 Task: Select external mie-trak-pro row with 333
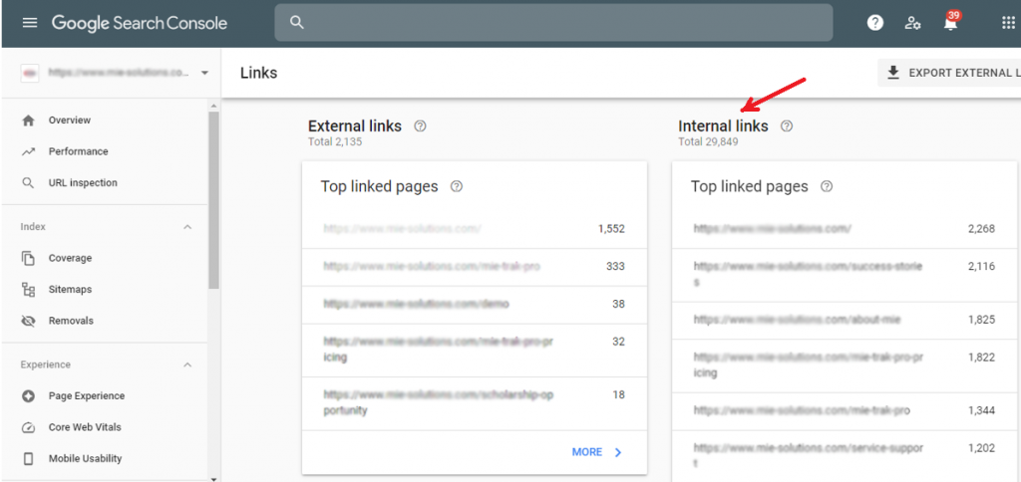pyautogui.click(x=475, y=267)
